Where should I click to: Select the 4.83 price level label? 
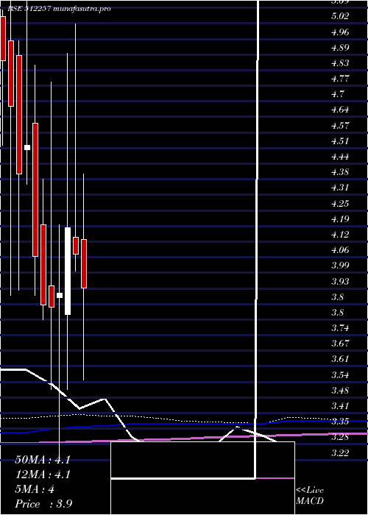(340, 63)
